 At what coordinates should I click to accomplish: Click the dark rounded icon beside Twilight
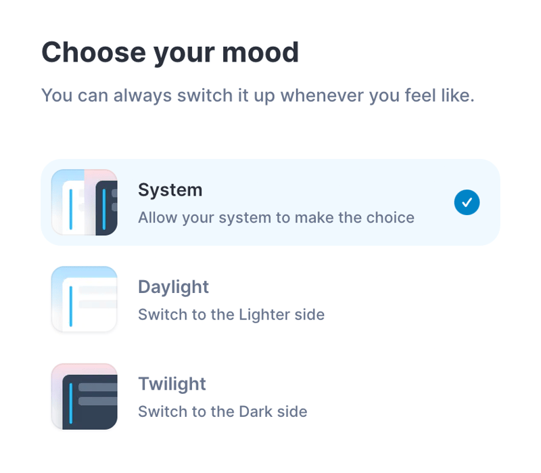click(84, 397)
